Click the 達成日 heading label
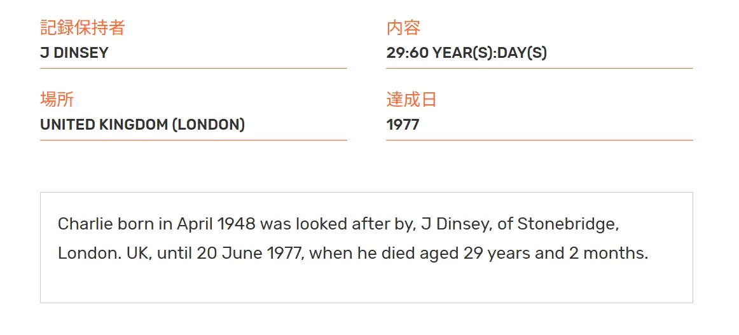The width and height of the screenshot is (739, 335). tap(411, 99)
